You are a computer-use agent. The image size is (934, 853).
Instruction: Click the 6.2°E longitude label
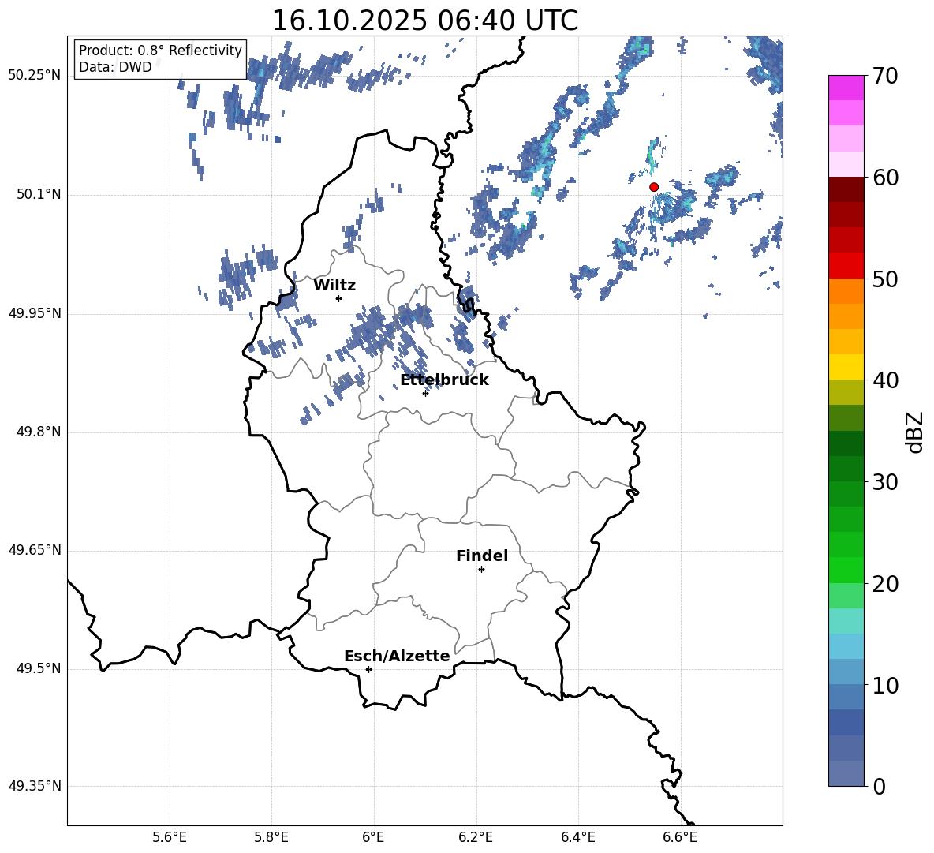(476, 838)
